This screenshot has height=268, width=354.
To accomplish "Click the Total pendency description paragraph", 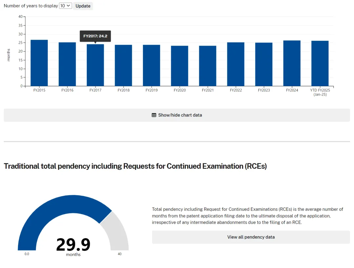I will pyautogui.click(x=247, y=216).
